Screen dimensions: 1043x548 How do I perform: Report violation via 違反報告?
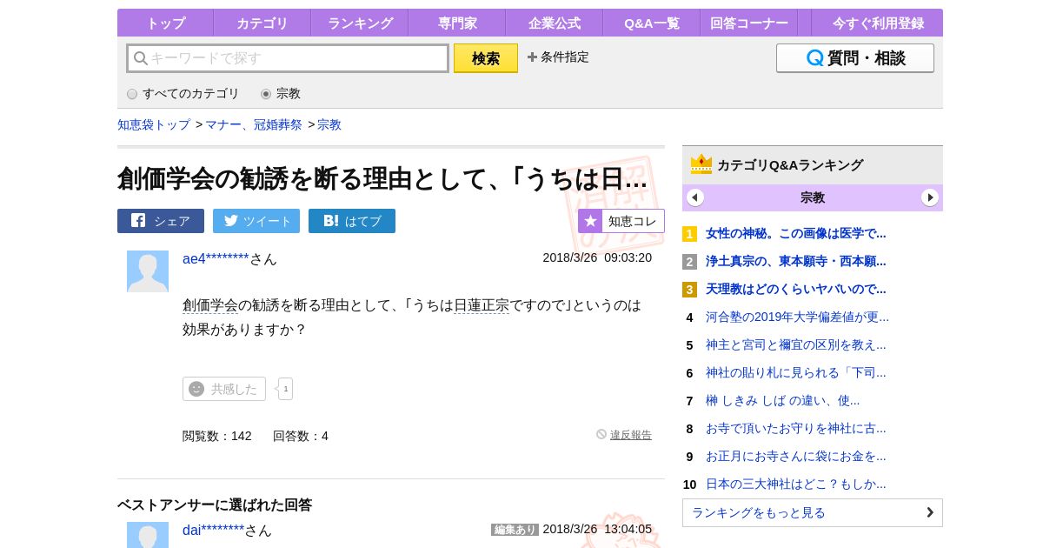click(x=624, y=434)
